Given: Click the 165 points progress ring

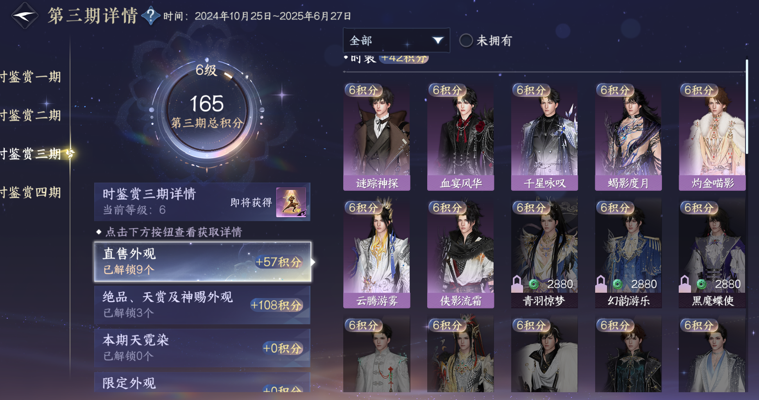Looking at the screenshot, I should 207,111.
